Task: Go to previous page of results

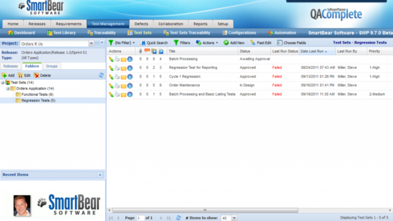Action: [x=118, y=218]
